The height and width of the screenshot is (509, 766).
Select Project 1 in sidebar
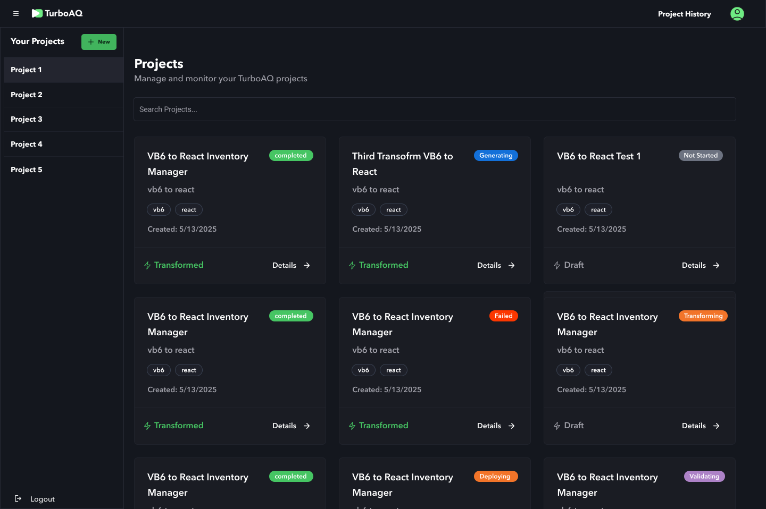[x=64, y=70]
